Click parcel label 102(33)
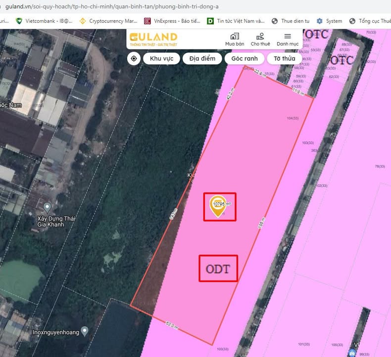 pos(321,185)
